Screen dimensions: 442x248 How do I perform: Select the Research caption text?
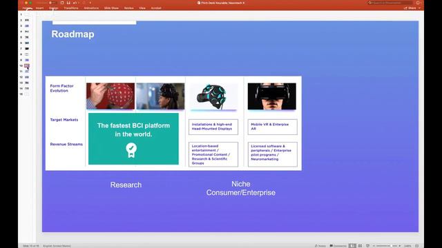pos(126,185)
